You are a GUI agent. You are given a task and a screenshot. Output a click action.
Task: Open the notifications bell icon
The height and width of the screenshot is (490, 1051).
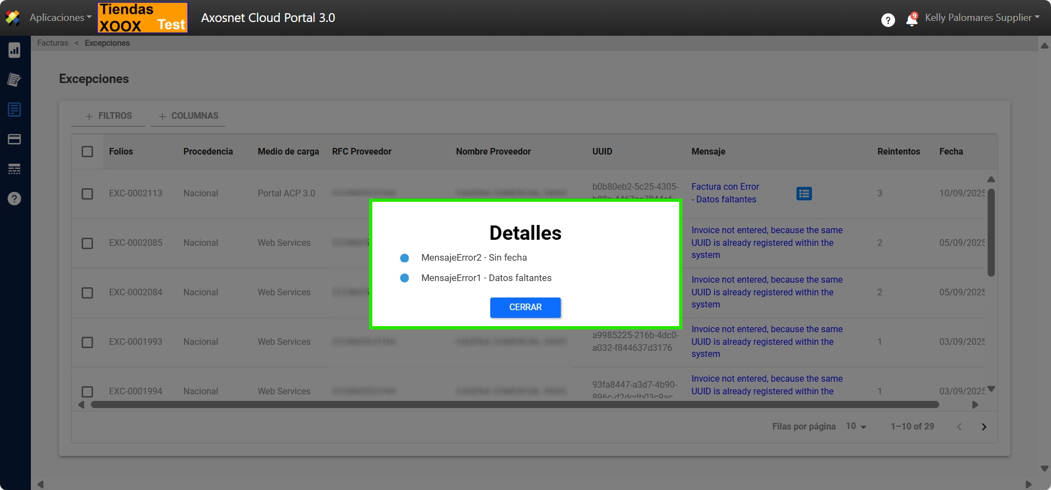pos(912,20)
